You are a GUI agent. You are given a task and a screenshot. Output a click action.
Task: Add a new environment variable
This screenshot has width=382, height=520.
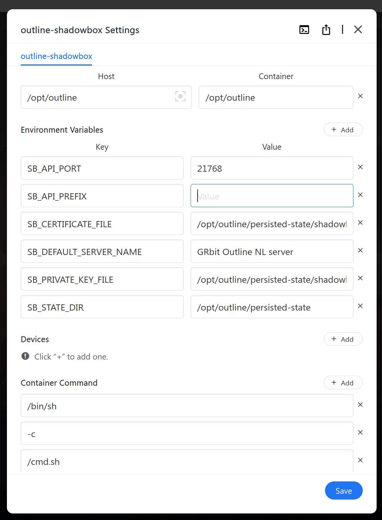click(x=343, y=130)
